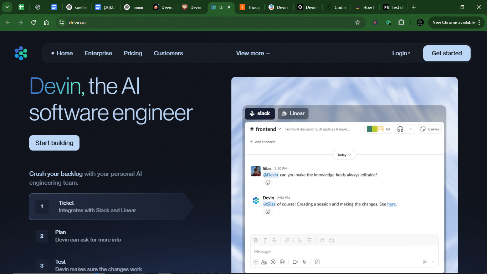
Task: Open the Enterprise nav item
Action: (98, 53)
